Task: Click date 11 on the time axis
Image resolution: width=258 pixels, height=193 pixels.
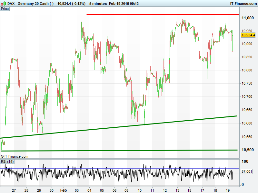Action: pyautogui.click(x=152, y=190)
